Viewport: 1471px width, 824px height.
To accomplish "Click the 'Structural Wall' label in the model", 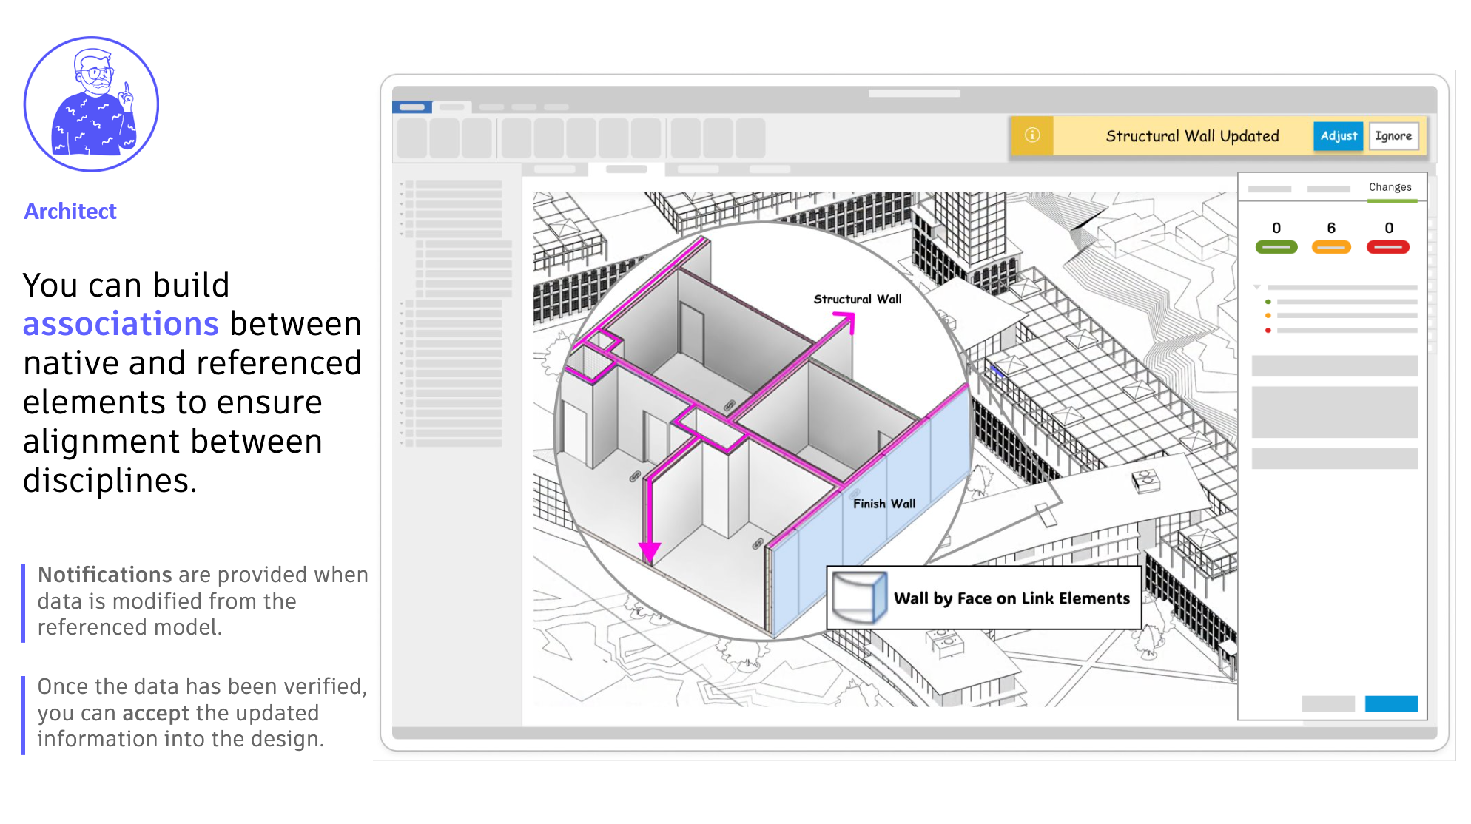I will coord(858,299).
